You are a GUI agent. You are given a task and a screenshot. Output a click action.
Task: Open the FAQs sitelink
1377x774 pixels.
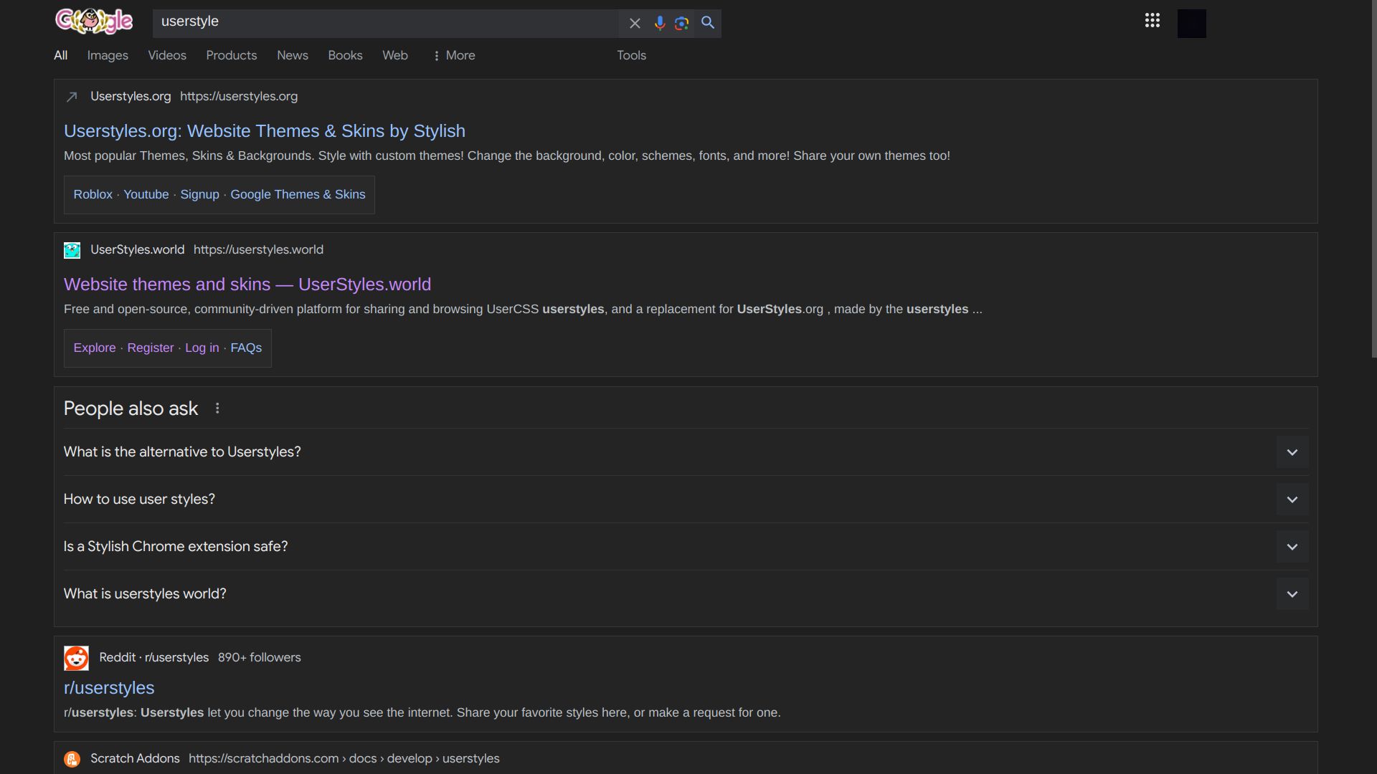(246, 348)
